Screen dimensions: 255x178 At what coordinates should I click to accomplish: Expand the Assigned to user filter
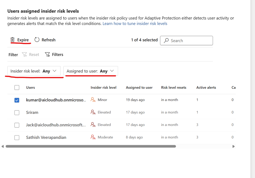pyautogui.click(x=90, y=71)
